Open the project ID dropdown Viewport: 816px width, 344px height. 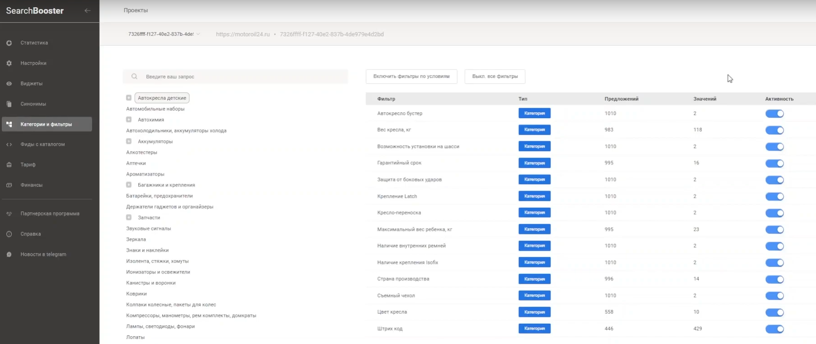164,34
